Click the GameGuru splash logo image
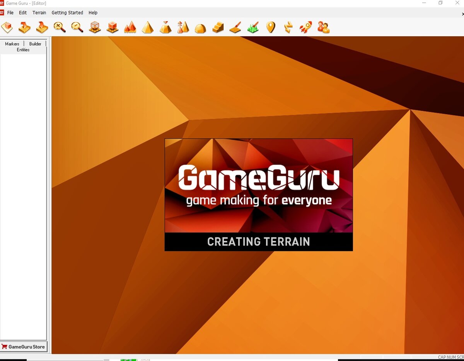Screen dimensions: 464x361 (x=259, y=185)
